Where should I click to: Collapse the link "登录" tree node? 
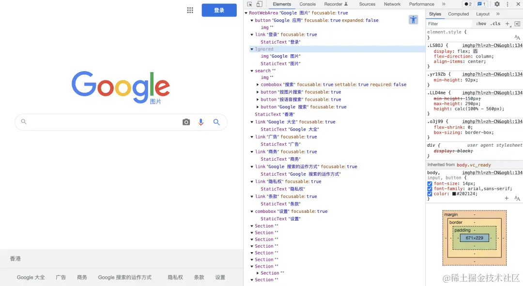[x=252, y=35]
